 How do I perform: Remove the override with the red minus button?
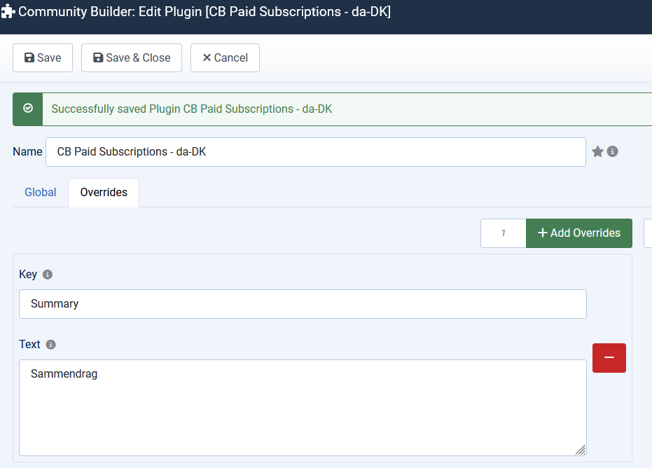(x=609, y=357)
